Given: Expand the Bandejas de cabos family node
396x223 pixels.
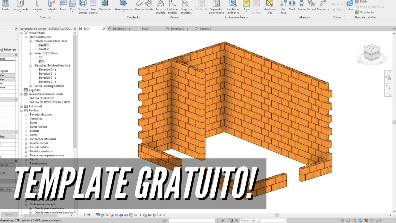Looking at the screenshot, I should coord(26,115).
